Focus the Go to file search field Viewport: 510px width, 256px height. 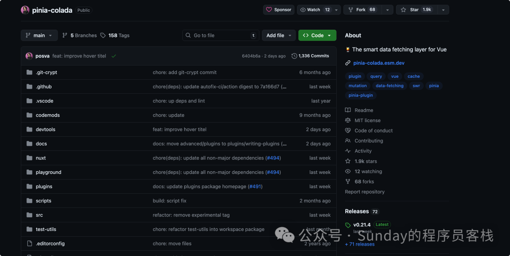click(x=221, y=35)
